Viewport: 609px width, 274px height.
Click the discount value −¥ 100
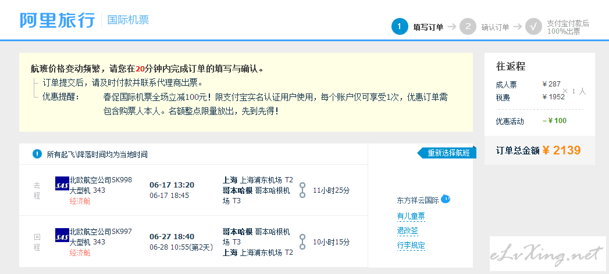click(555, 121)
